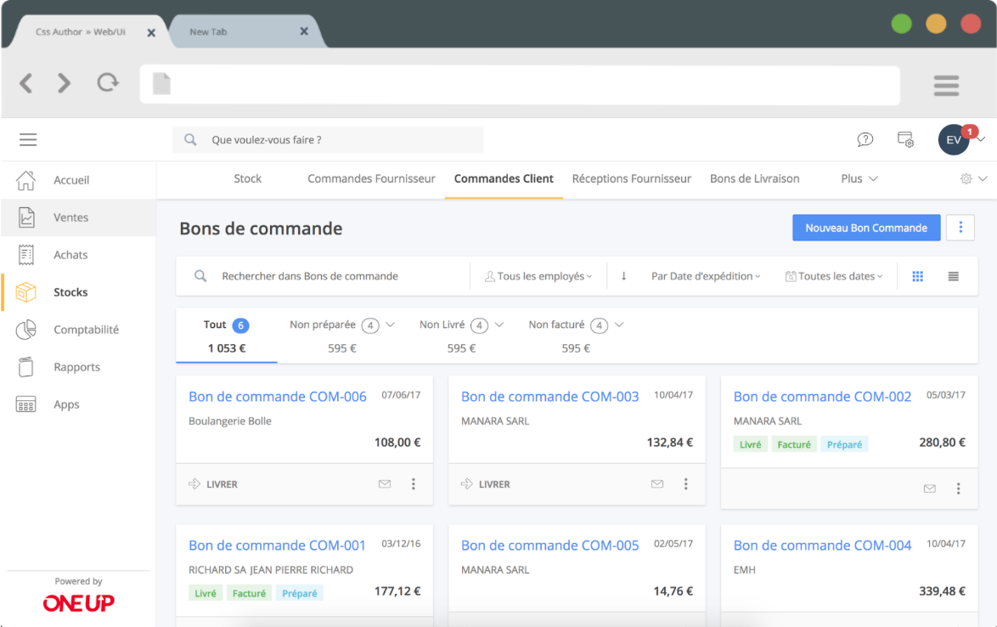Viewport: 997px width, 627px height.
Task: Reload the page with browser refresh icon
Action: click(108, 83)
